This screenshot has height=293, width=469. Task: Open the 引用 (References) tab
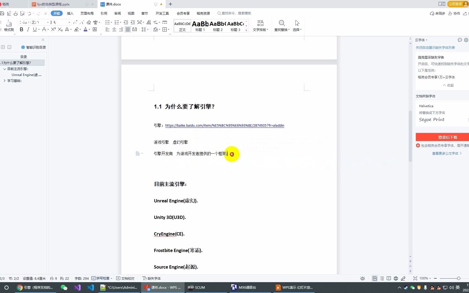coord(104,13)
